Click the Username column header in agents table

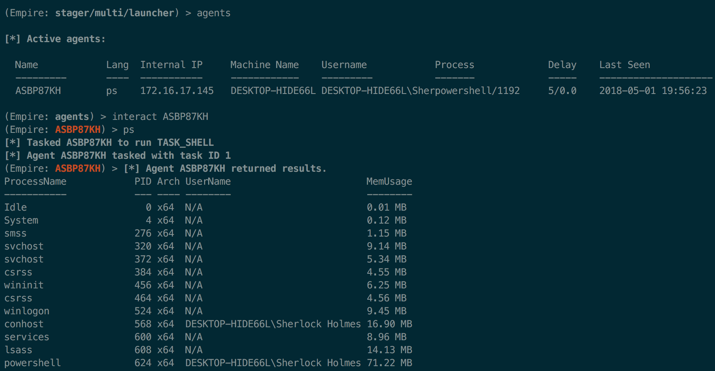pyautogui.click(x=344, y=65)
